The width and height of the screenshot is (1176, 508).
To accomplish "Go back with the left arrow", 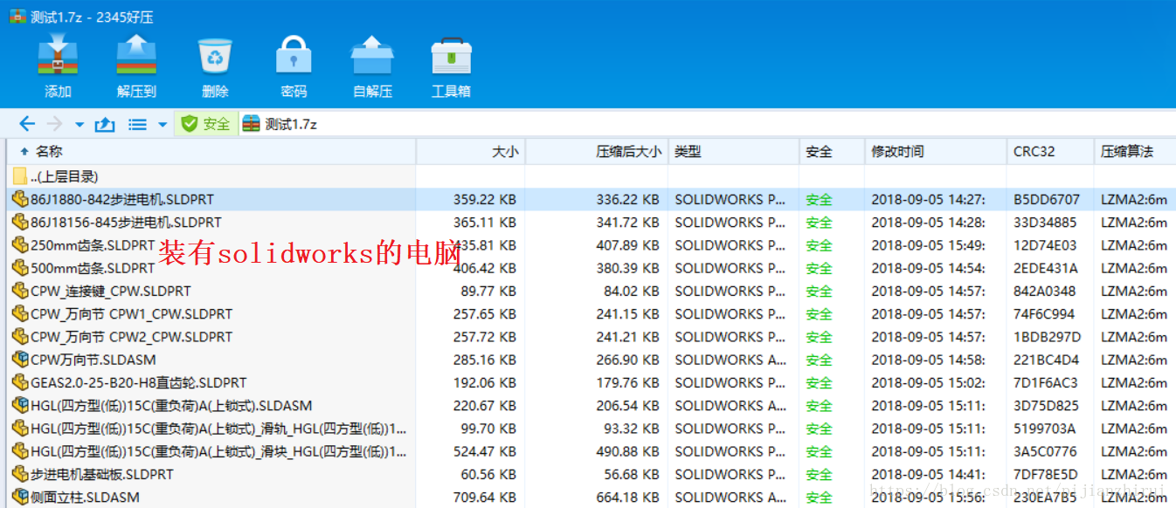I will (x=27, y=124).
